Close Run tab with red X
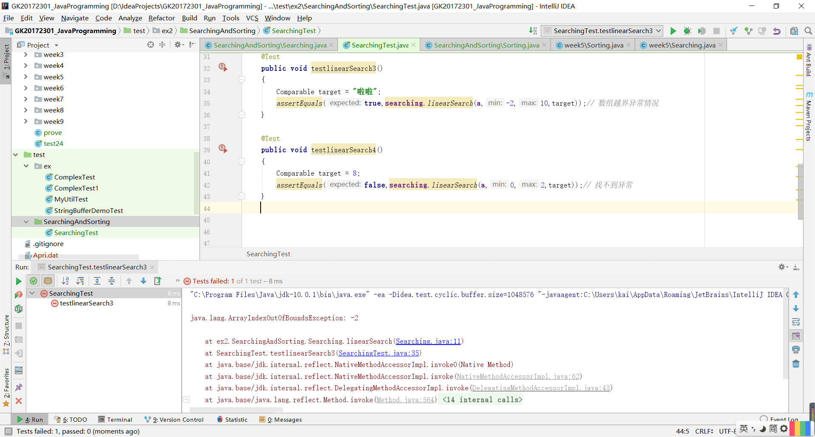 click(x=18, y=401)
